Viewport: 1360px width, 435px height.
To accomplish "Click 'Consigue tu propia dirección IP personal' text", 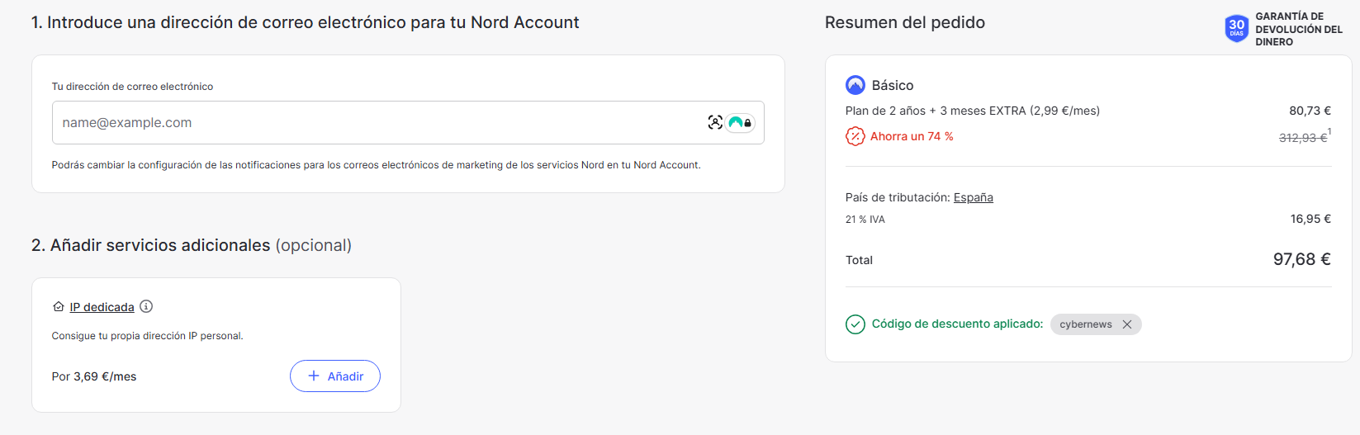I will 148,336.
